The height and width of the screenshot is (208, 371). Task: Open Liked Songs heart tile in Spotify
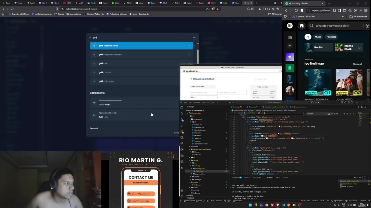pos(290,57)
